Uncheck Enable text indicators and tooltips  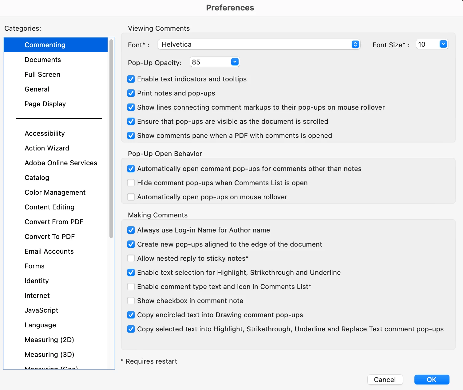131,79
